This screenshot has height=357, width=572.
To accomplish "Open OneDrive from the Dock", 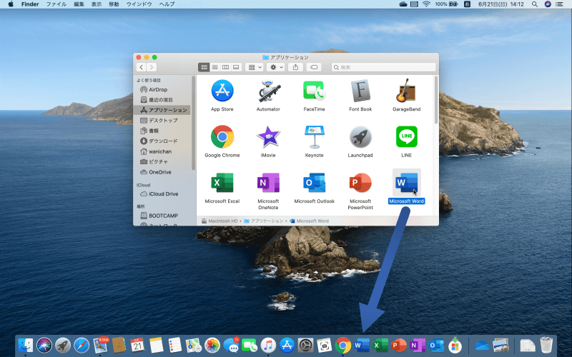I will (482, 345).
